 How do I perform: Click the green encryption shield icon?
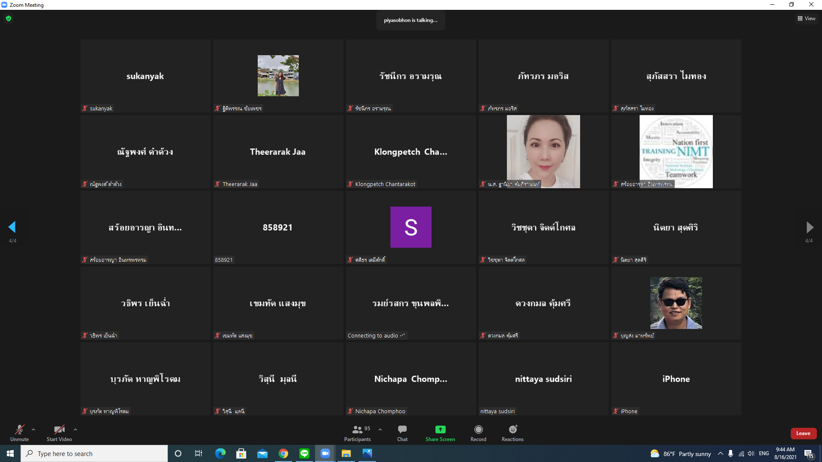(9, 18)
